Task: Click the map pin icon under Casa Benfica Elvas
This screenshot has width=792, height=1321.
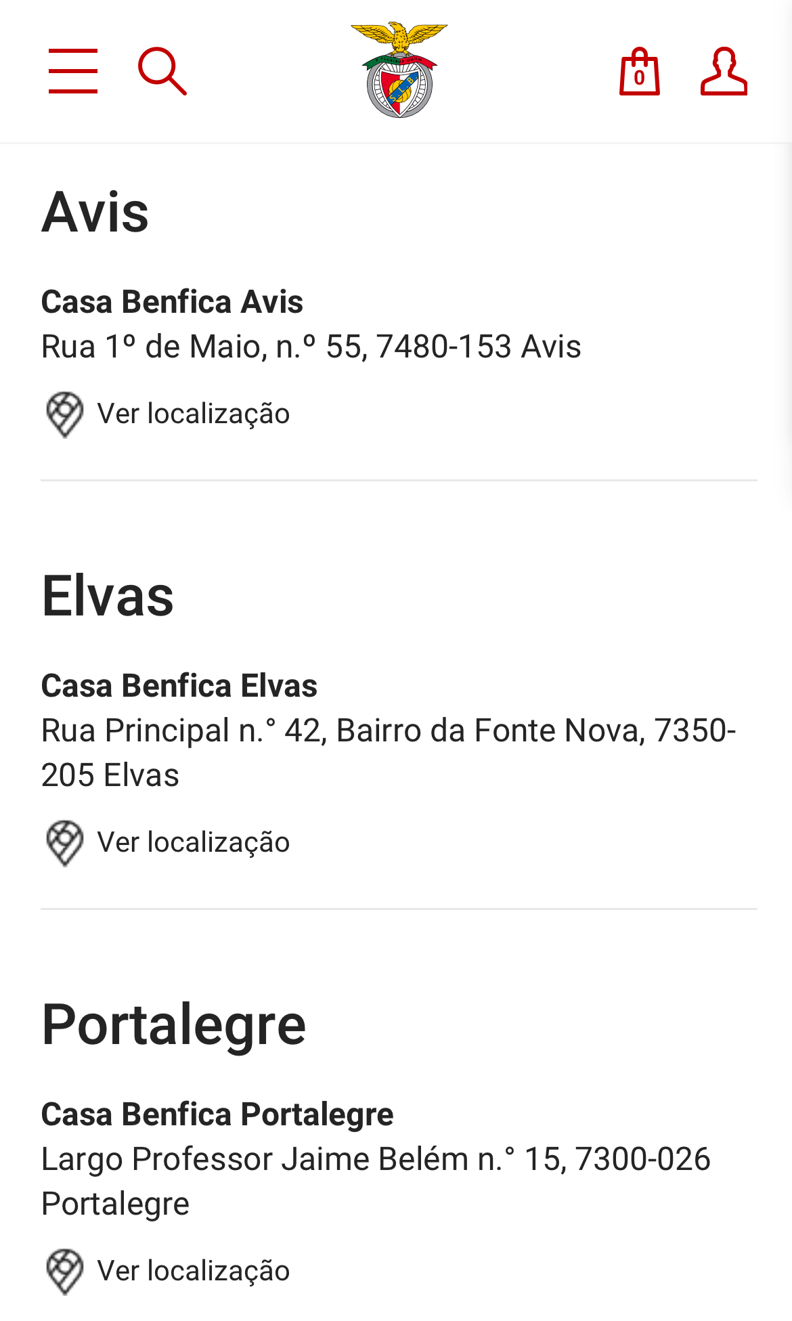Action: [x=64, y=843]
